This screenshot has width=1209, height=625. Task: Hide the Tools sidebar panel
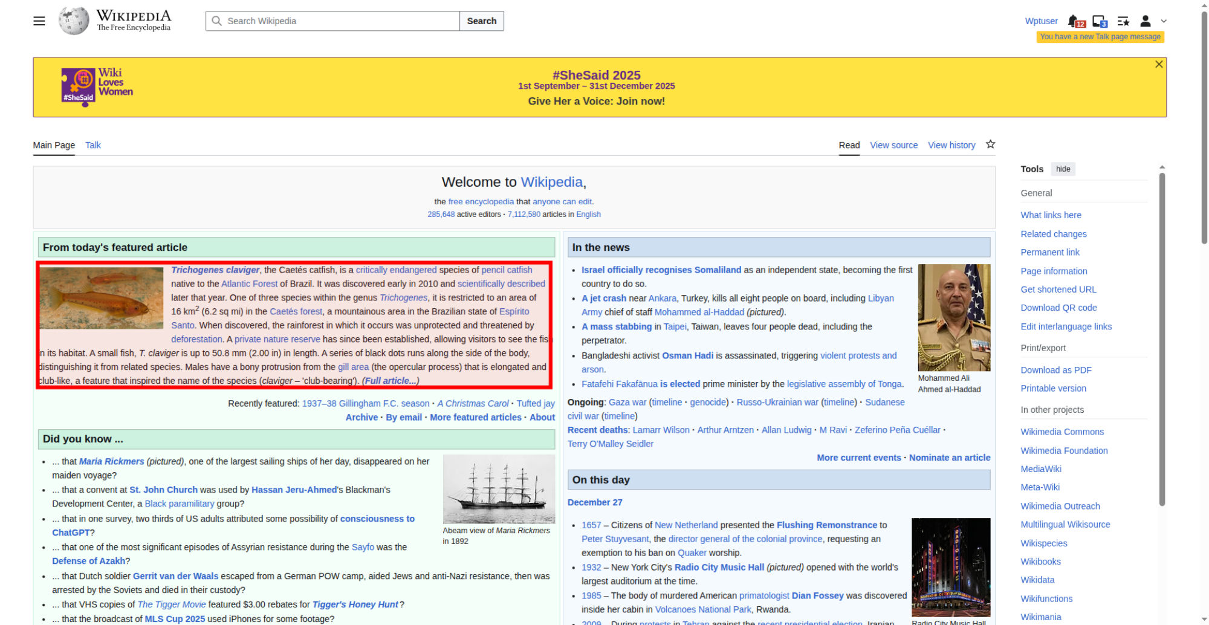(x=1063, y=169)
